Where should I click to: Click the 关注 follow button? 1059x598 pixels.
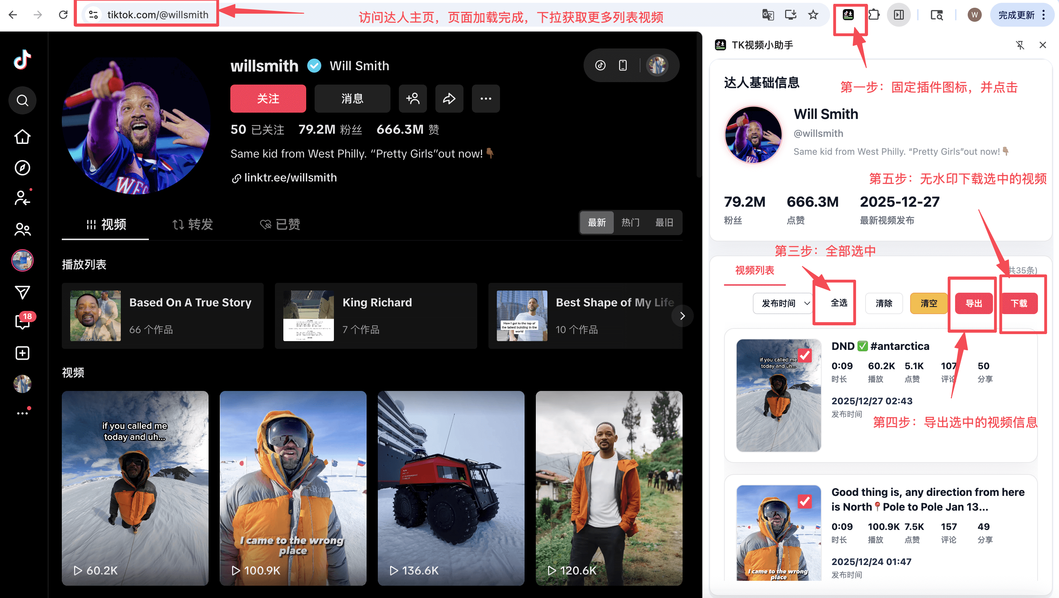click(x=268, y=99)
